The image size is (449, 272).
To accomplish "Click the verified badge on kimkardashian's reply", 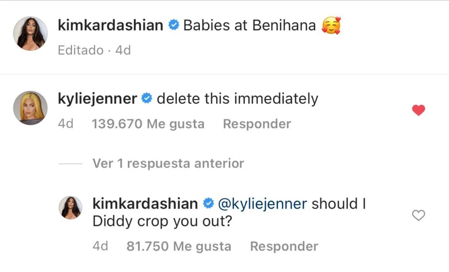I will point(208,204).
